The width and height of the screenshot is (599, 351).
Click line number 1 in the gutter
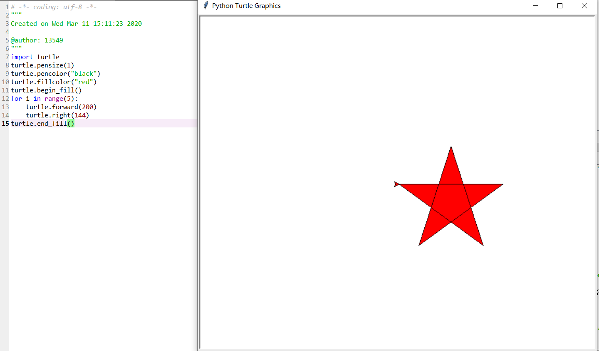[x=7, y=7]
